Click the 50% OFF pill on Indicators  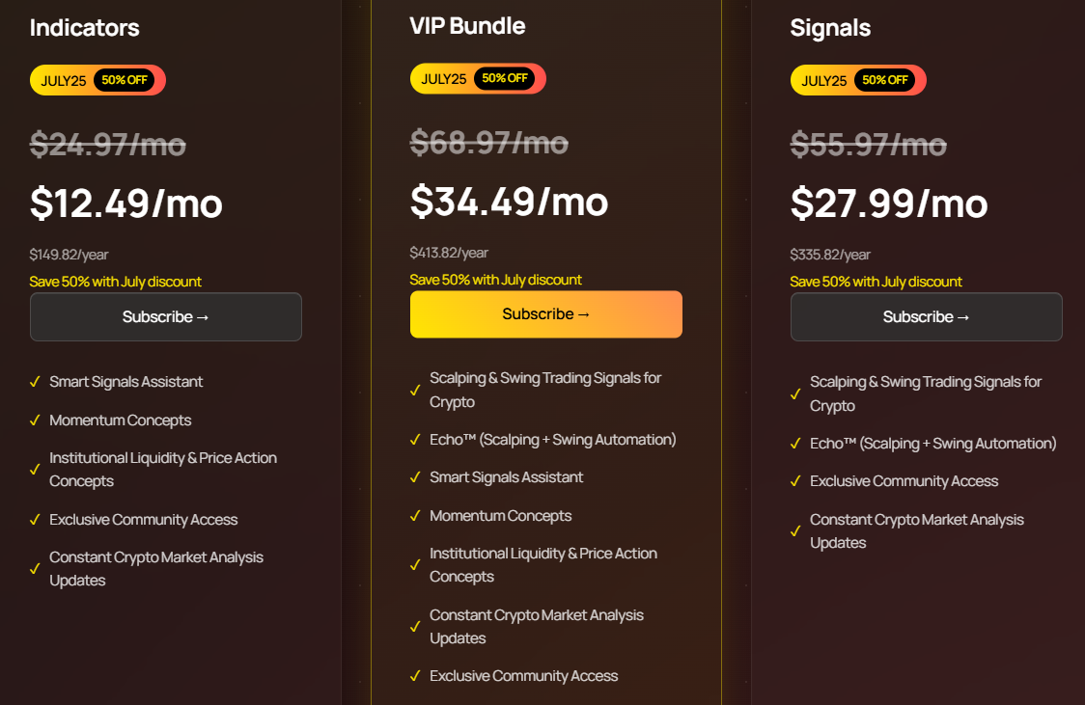click(x=125, y=80)
